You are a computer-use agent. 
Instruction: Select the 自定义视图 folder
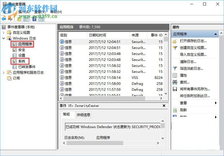tap(21, 32)
